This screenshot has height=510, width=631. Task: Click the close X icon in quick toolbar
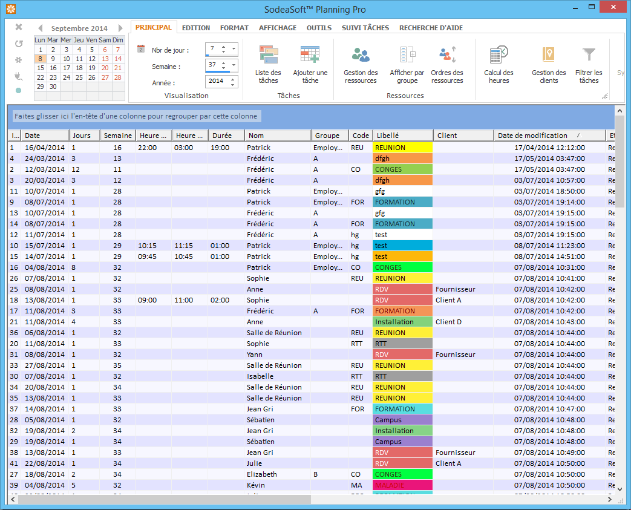pyautogui.click(x=19, y=27)
